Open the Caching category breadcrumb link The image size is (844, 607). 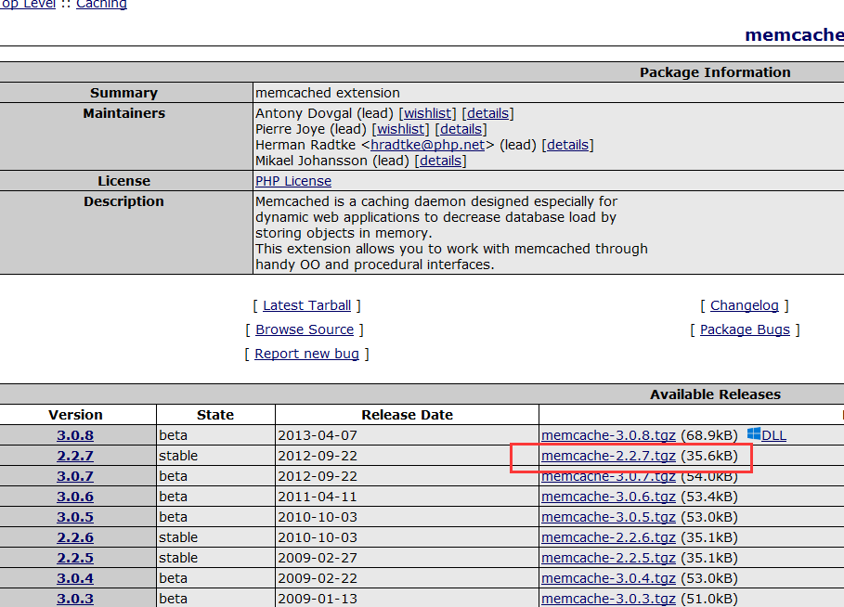click(101, 5)
